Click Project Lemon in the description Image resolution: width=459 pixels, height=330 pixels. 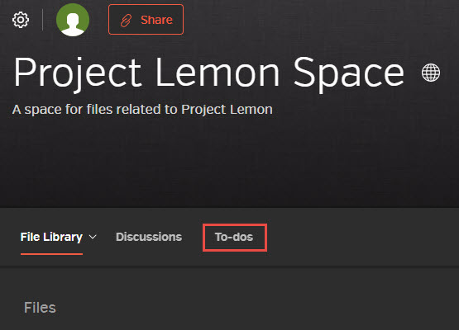(x=227, y=110)
